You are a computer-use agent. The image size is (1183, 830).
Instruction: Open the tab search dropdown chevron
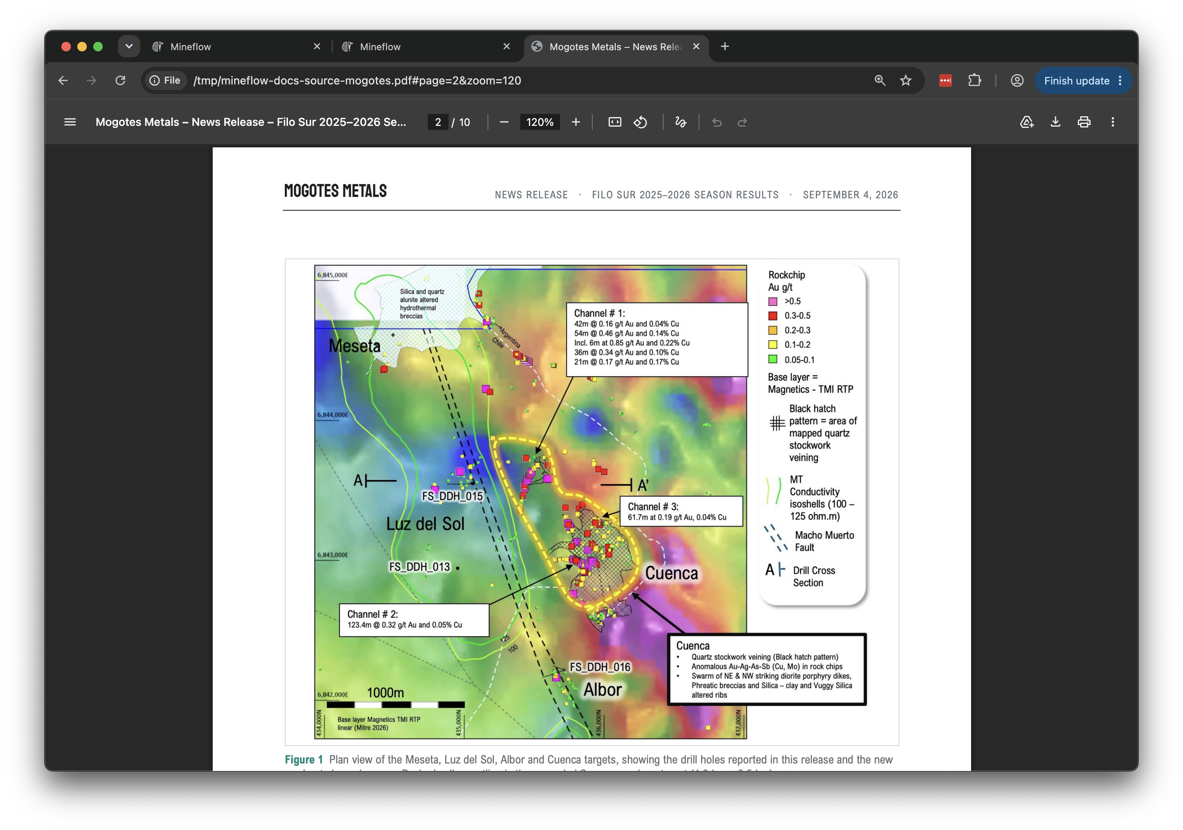pos(129,46)
